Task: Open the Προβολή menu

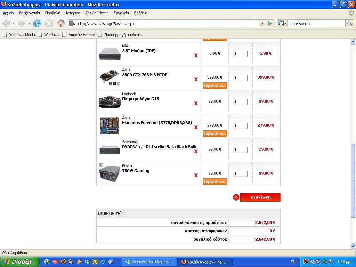Action: coord(53,13)
